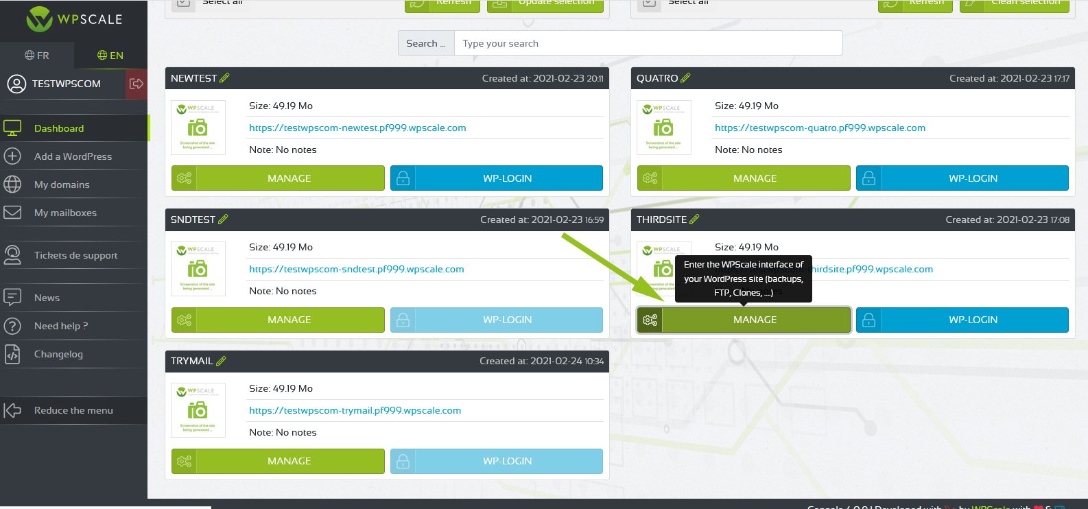Edit the THIRDSITE name via pencil icon
This screenshot has width=1088, height=509.
[x=694, y=220]
